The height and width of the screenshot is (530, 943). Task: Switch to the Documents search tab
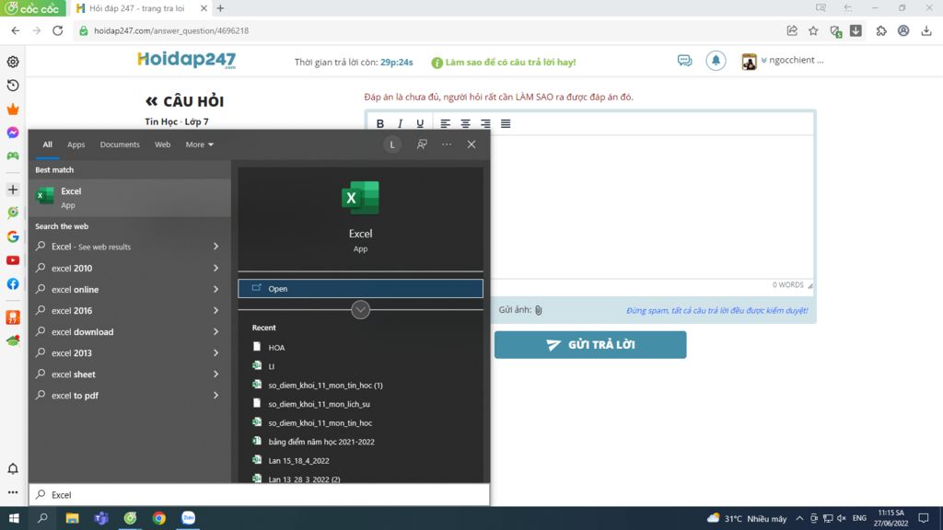tap(120, 144)
